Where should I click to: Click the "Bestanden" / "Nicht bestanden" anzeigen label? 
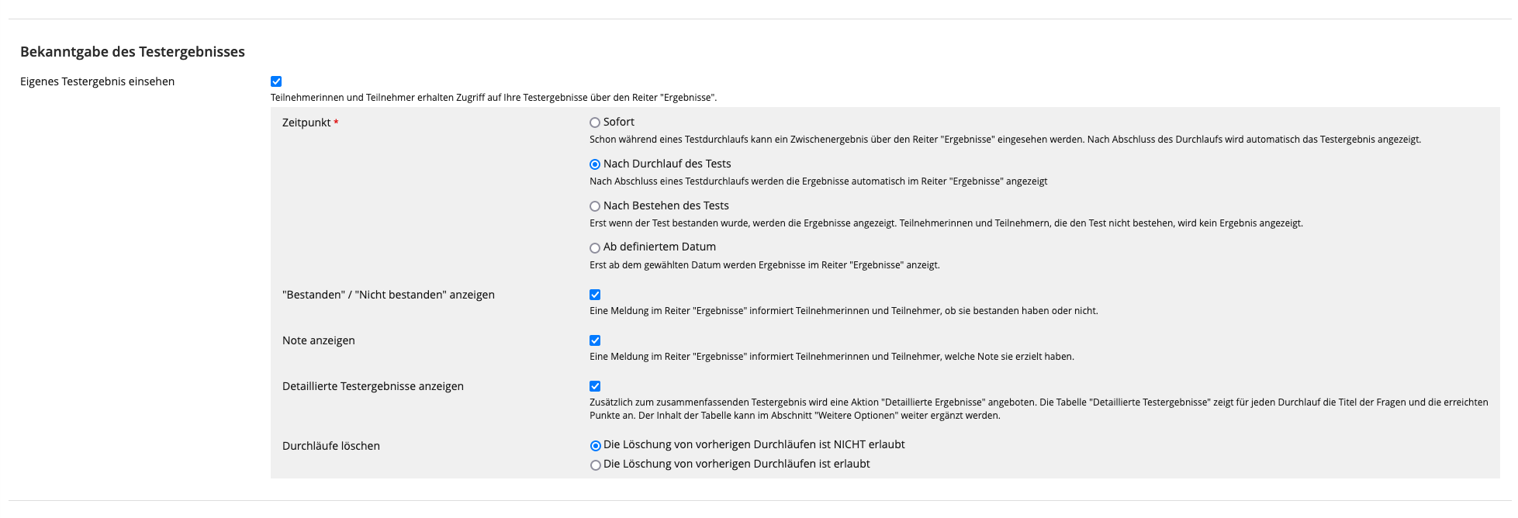388,295
